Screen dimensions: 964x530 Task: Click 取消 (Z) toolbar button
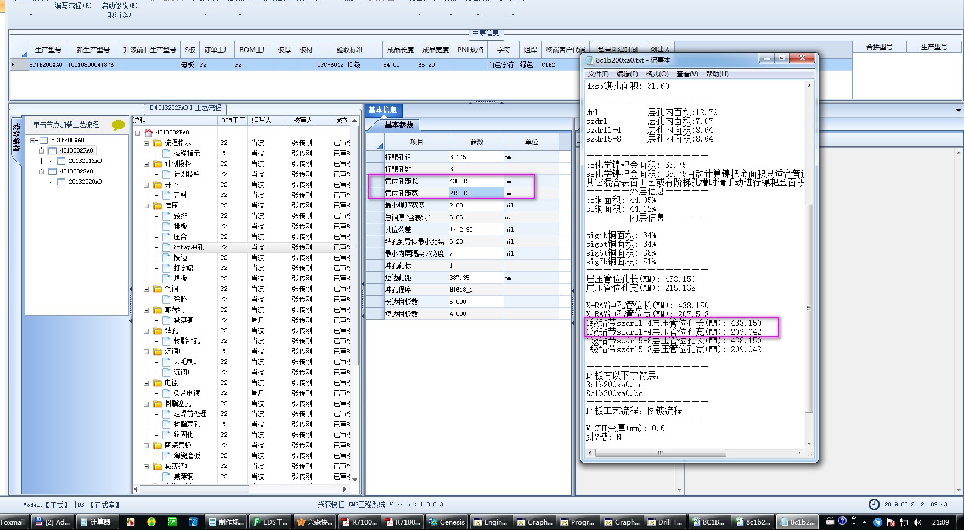[120, 15]
